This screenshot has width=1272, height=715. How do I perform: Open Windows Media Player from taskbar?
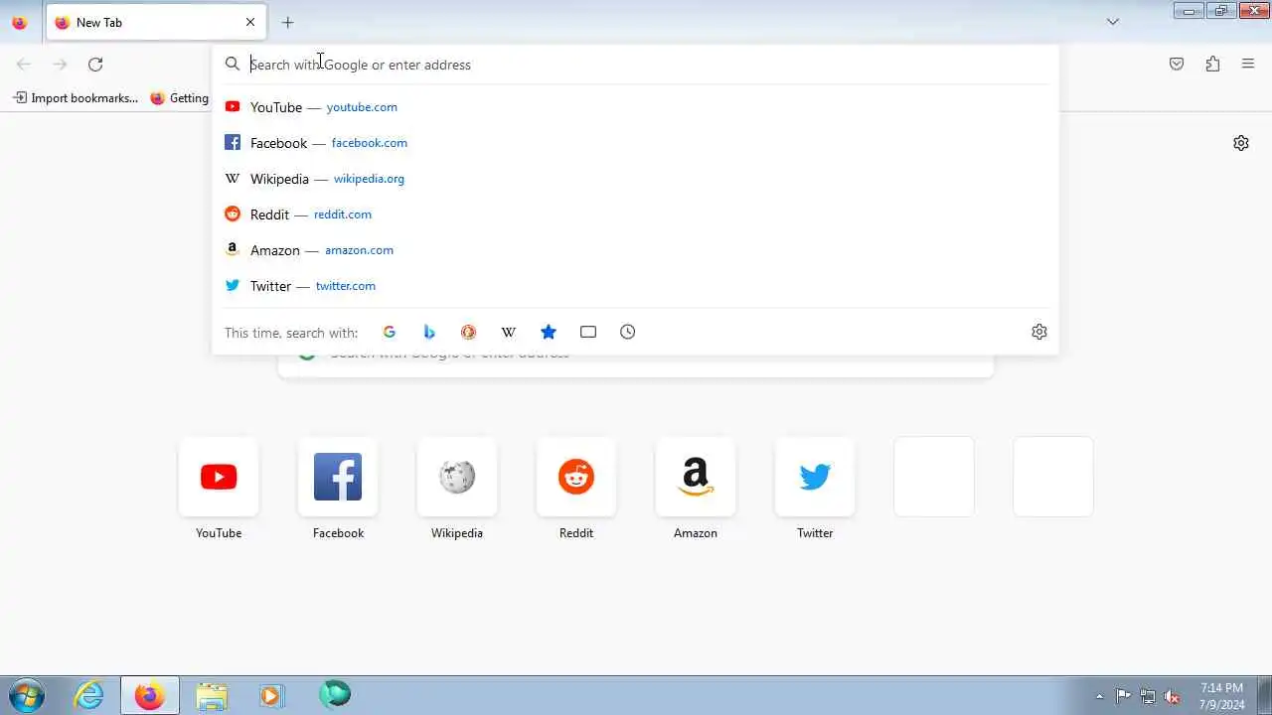pos(272,695)
